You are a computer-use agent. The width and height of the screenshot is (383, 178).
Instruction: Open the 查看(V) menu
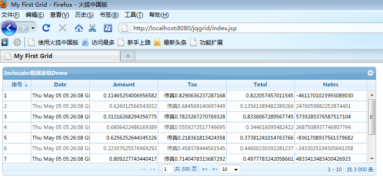pos(60,15)
